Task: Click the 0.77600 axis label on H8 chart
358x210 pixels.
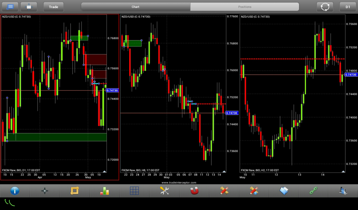Action: coord(232,16)
